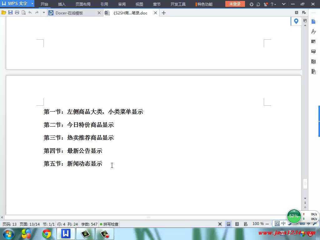Select the outline view icon
Viewport: 320px width, 240px height.
237,224
